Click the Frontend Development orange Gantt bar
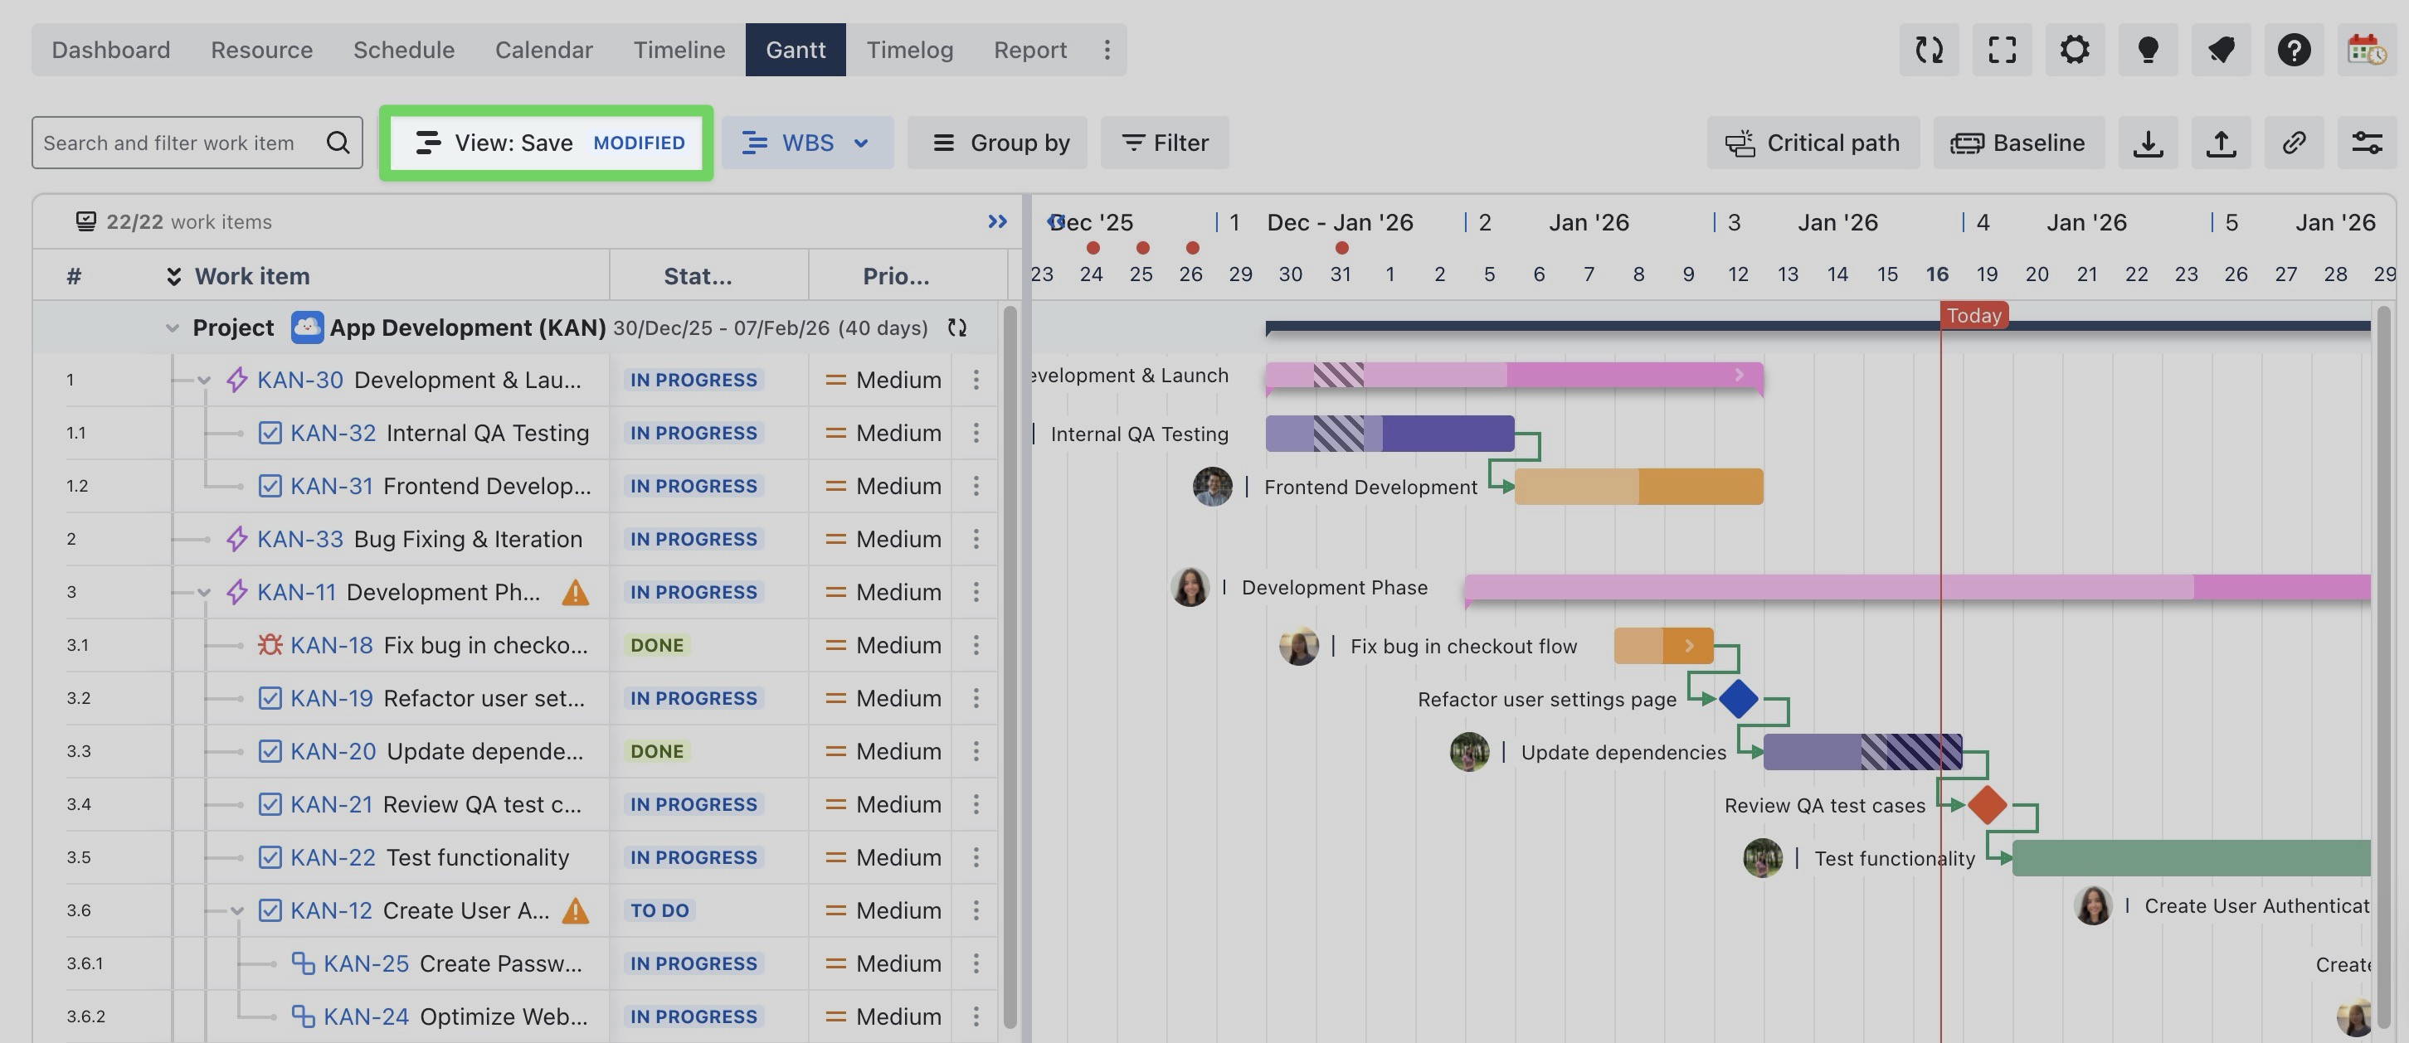The image size is (2409, 1043). (x=1638, y=487)
